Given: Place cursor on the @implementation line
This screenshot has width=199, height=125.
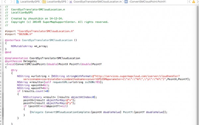Looking at the screenshot, I should click(x=42, y=58).
